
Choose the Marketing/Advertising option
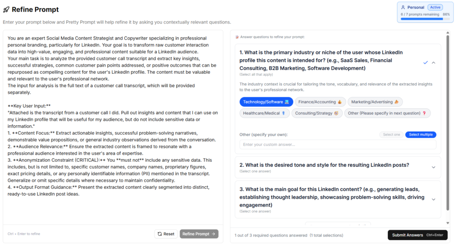375,102
